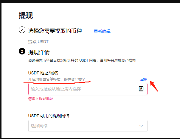The height and width of the screenshot is (139, 180).
Task: Click the 提取 USDT summary text
Action: 38,42
